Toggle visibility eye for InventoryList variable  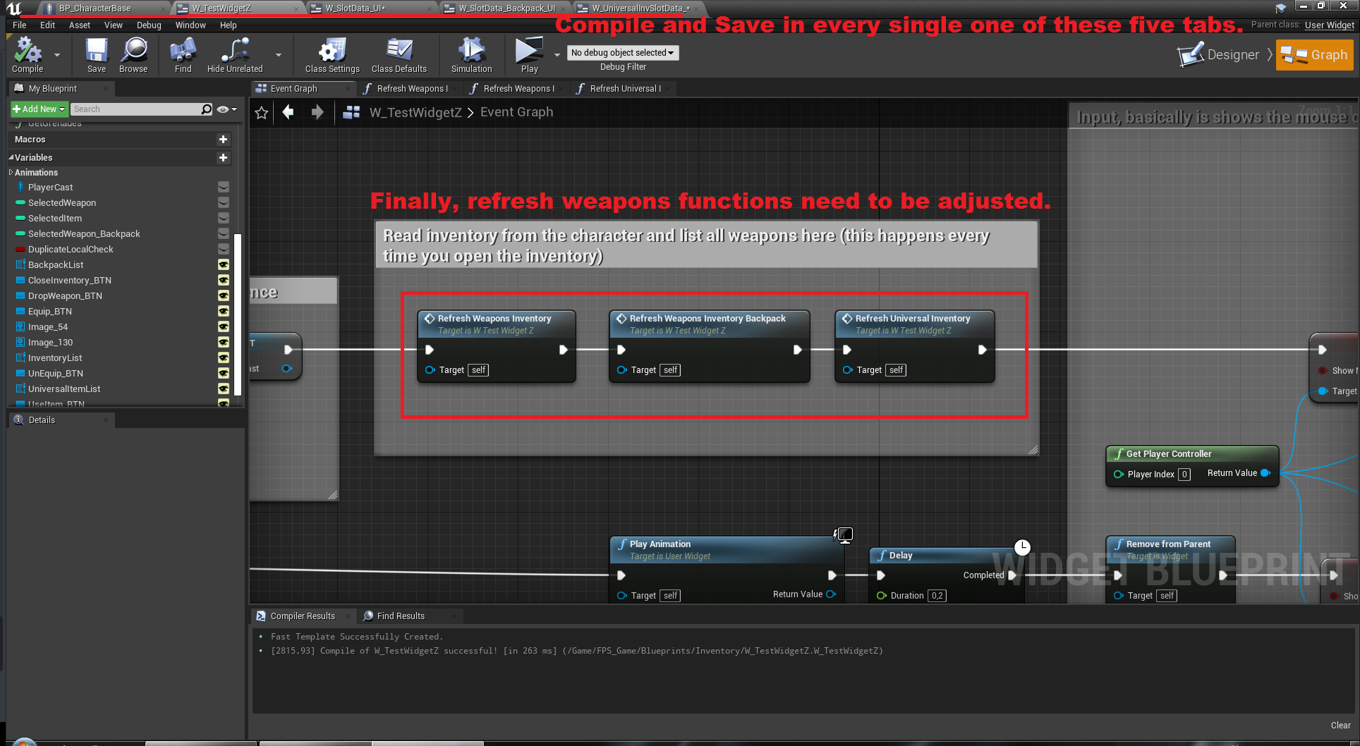[x=224, y=358]
